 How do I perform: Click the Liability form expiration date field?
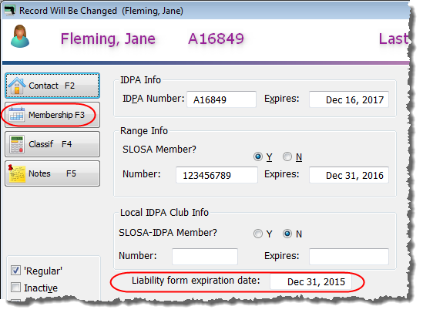pyautogui.click(x=311, y=282)
